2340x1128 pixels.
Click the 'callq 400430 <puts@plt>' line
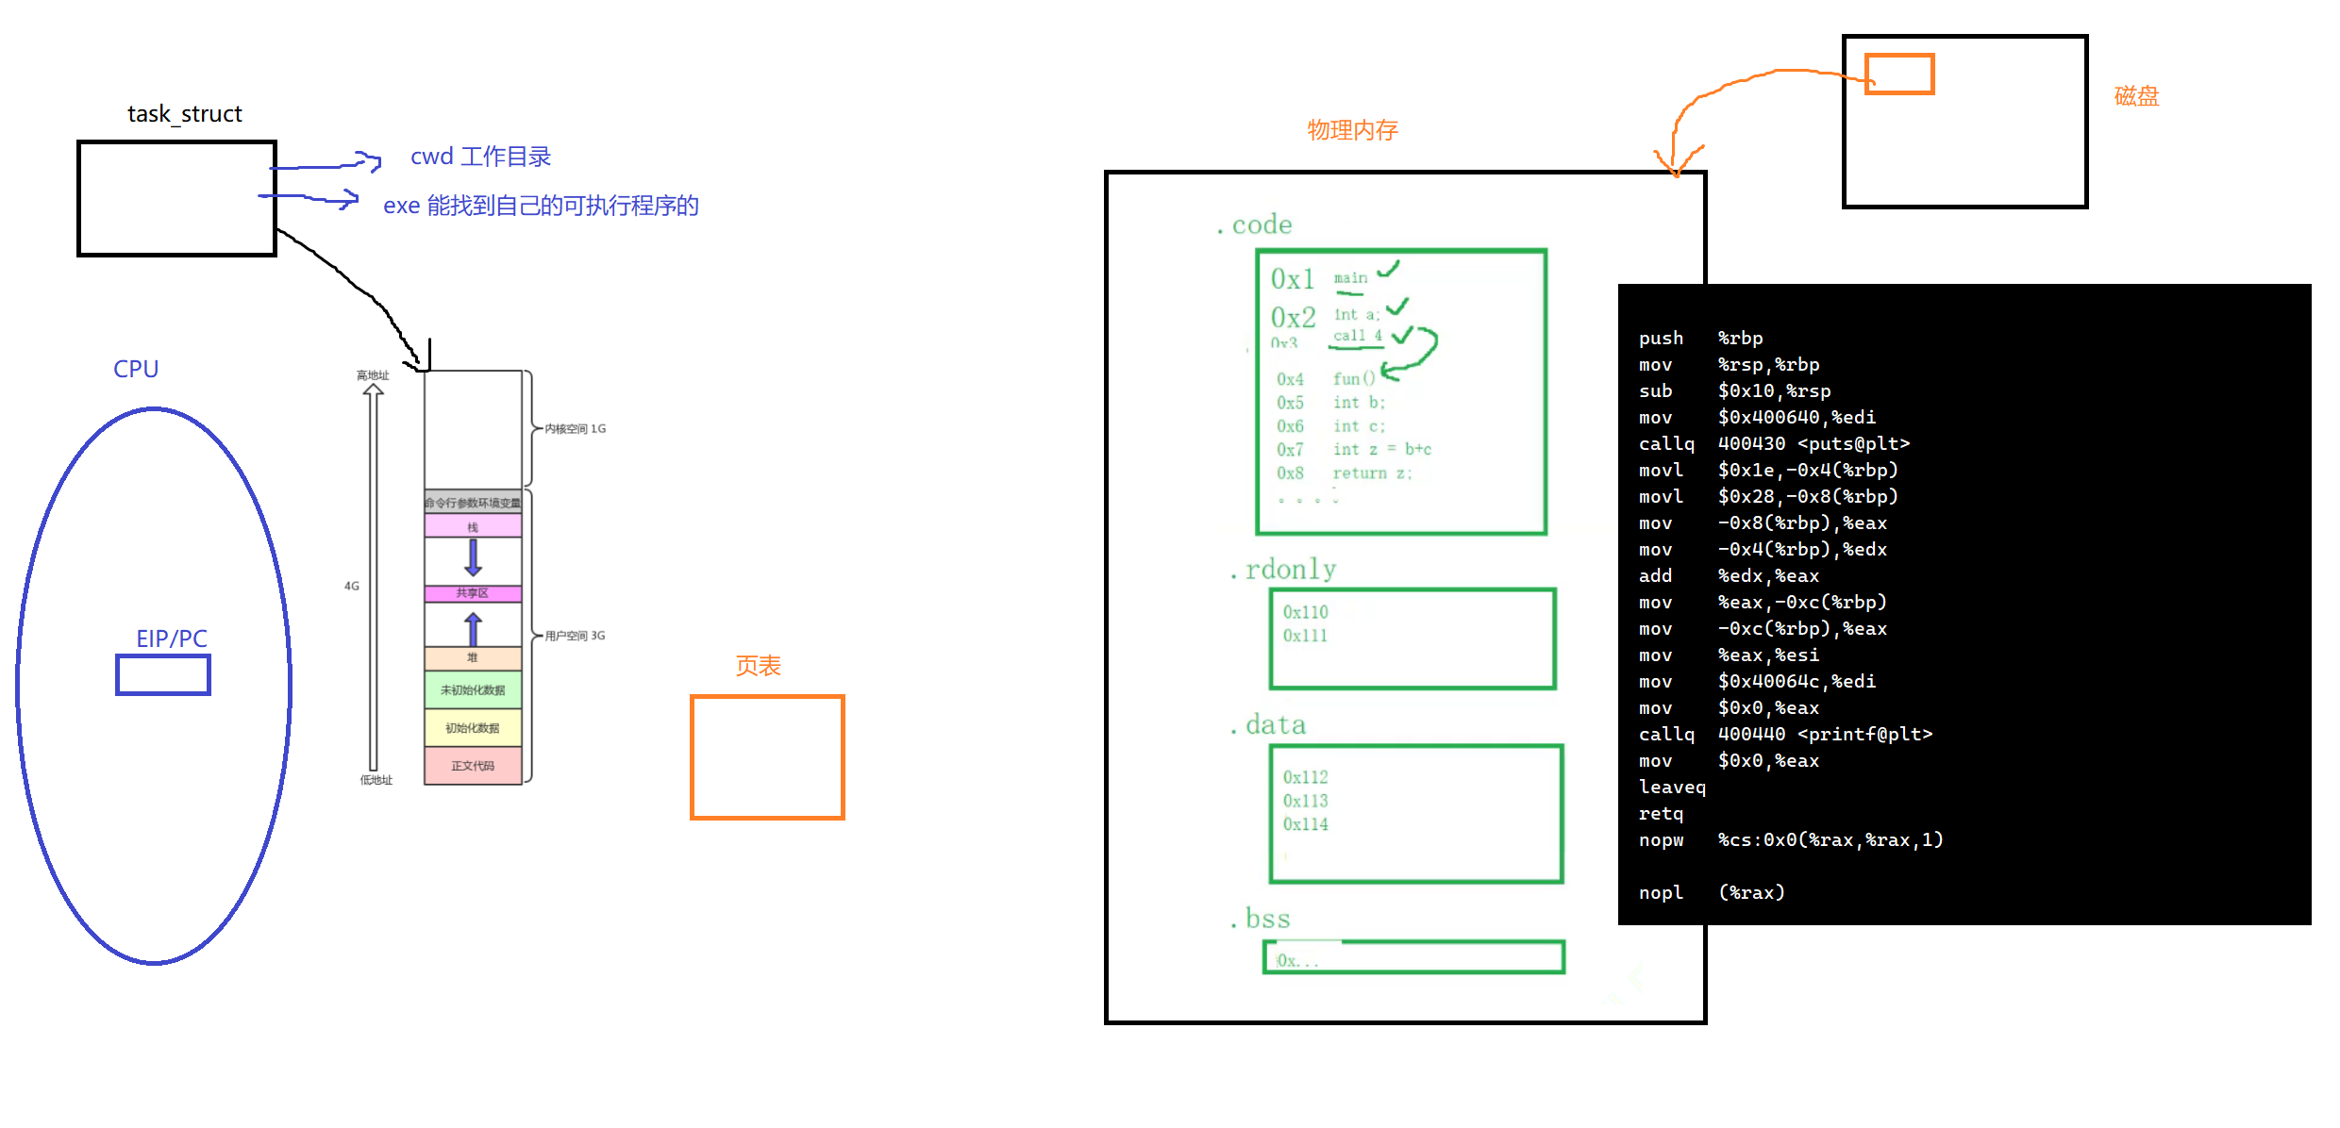pos(1774,443)
